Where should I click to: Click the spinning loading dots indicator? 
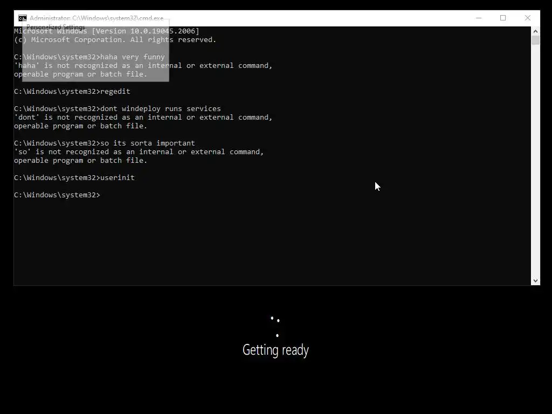[275, 327]
